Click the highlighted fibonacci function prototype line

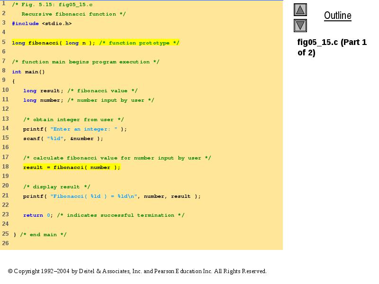click(x=96, y=43)
